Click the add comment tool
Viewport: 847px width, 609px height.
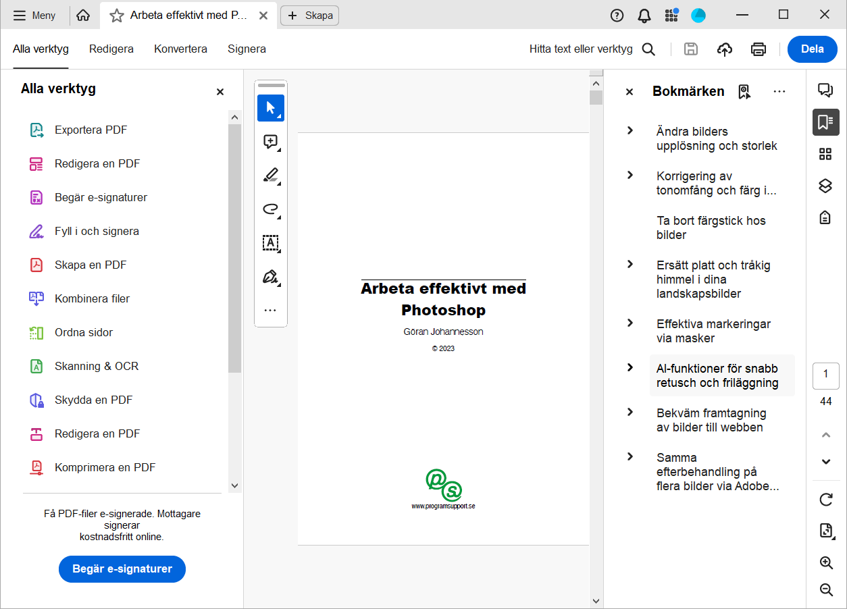(x=270, y=142)
